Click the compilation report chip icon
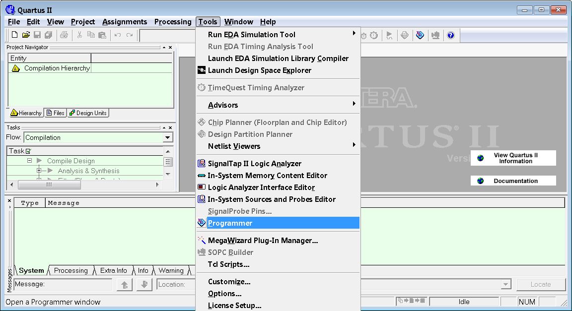Screen dimensions: 572x311 (405, 35)
